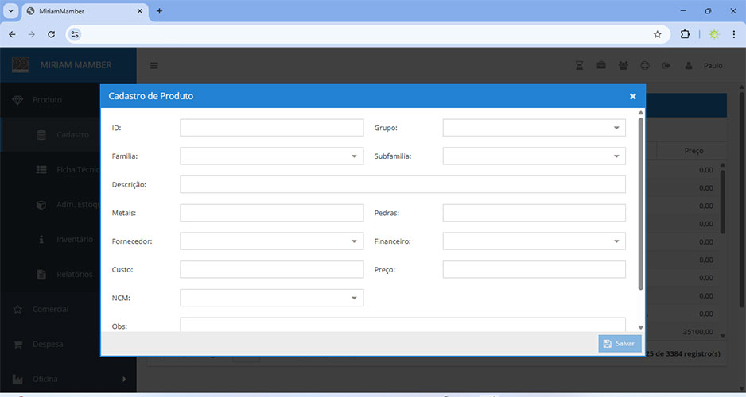
Task: Click the 35100,00 price cell
Action: [698, 332]
